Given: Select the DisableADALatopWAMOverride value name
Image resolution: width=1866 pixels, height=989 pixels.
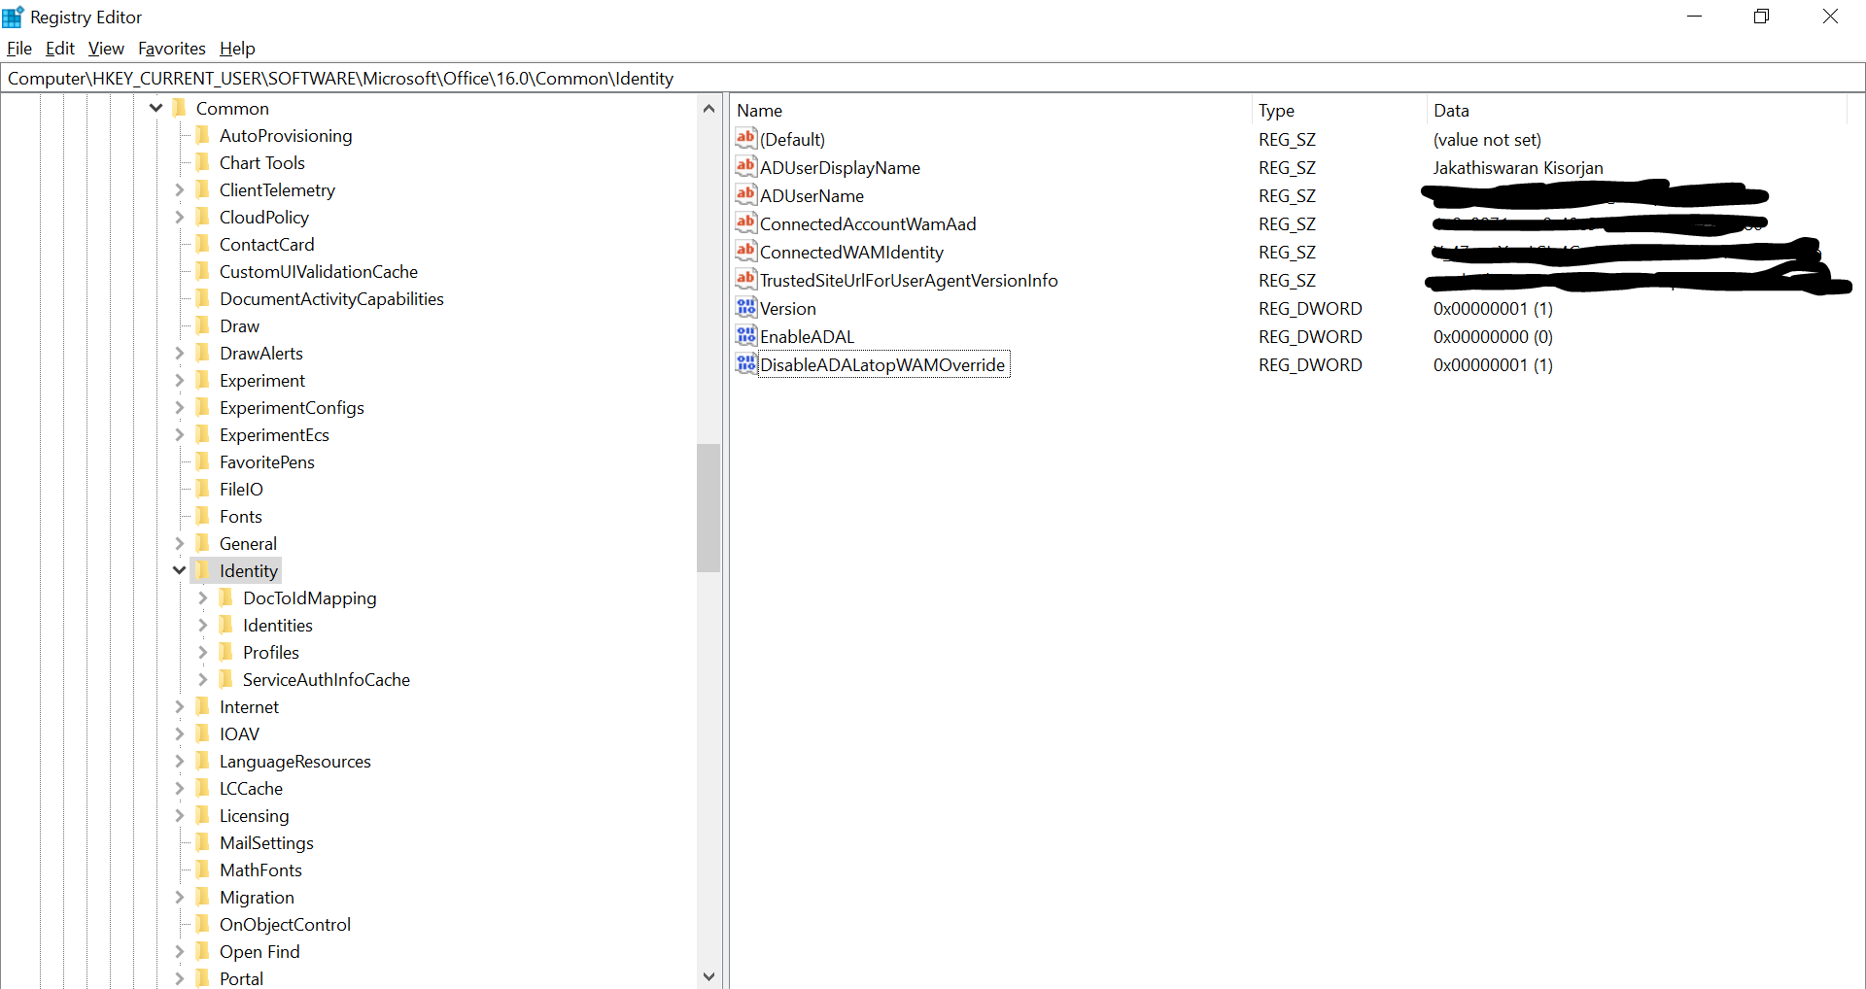Looking at the screenshot, I should coord(882,364).
